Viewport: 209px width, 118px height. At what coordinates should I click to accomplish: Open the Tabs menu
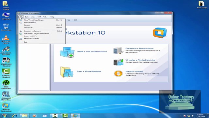(45, 17)
